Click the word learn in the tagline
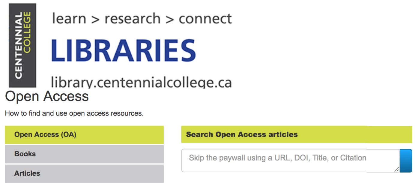The image size is (415, 183). click(x=69, y=19)
